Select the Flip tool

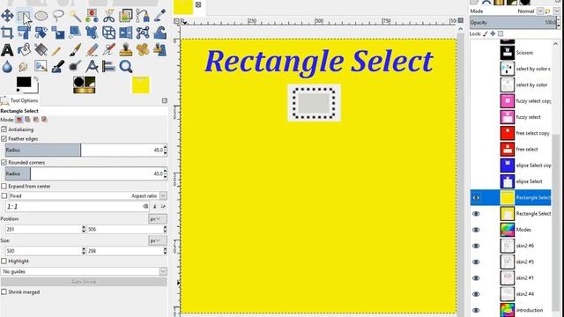click(126, 33)
